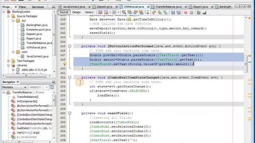Click the Shift Line Left icon

tap(173, 12)
